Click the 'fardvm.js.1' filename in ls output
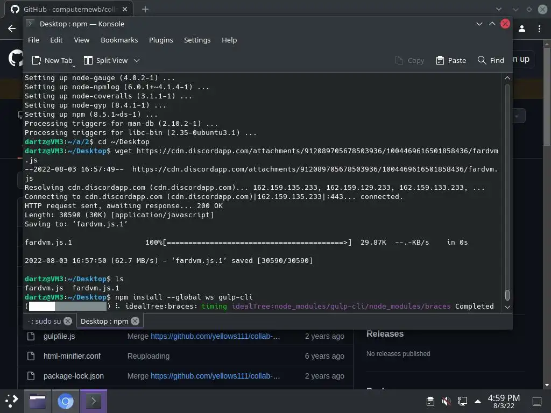Screen dimensions: 551x413 coord(96,288)
